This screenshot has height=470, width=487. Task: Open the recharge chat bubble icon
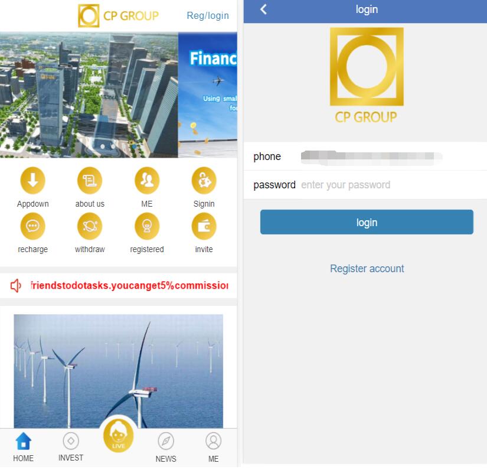pos(32,226)
